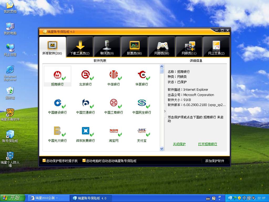Switch to the 下载工具类(2) tab
269x202 pixels.
(80, 47)
